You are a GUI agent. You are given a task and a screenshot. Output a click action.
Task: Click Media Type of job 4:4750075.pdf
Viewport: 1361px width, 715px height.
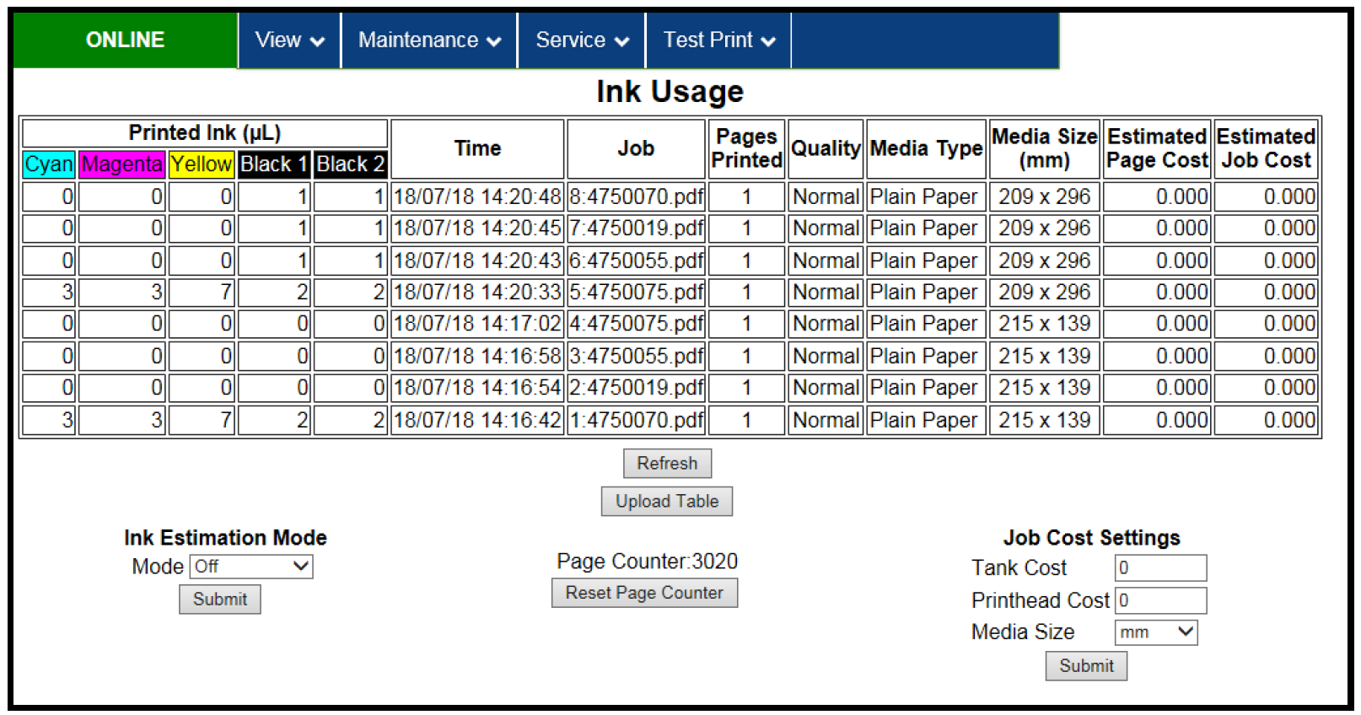(926, 324)
